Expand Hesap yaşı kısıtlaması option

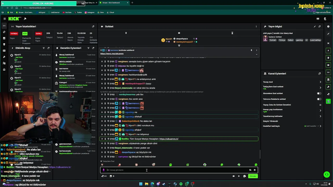(x=320, y=110)
